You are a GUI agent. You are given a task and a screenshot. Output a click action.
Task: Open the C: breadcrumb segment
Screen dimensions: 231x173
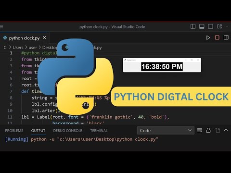point(5,48)
